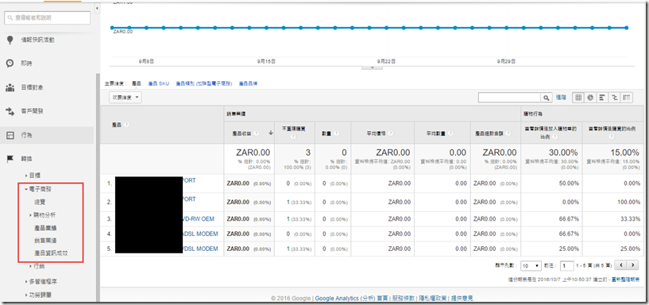
Task: Click the last data point on line chart
Action: (627, 28)
